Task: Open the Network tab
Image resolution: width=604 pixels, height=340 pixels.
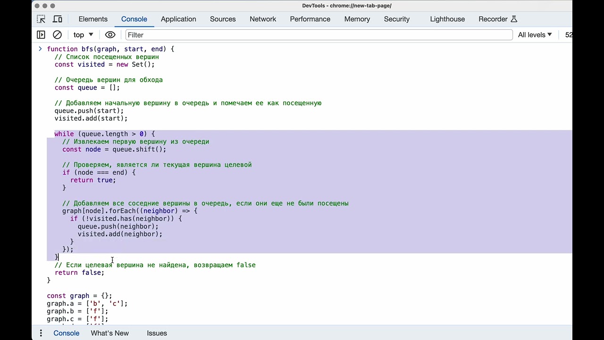Action: 263,19
